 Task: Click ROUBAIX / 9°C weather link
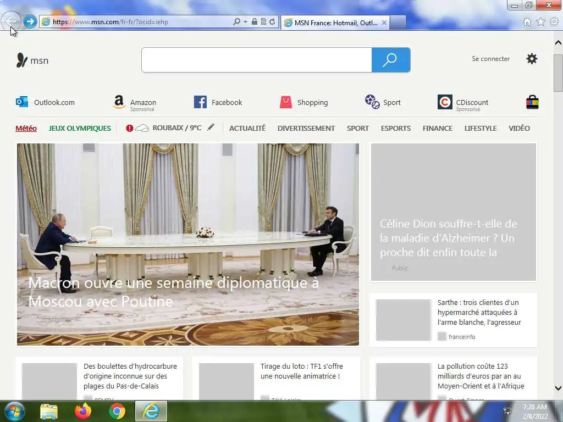tap(176, 127)
